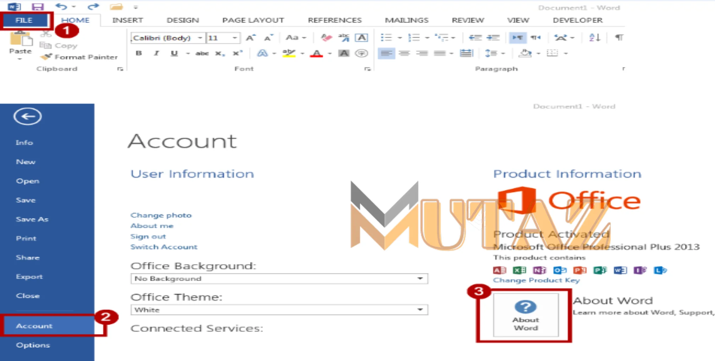This screenshot has width=715, height=361.
Task: Open the Calibri (Body) font name dropdown
Action: point(200,38)
